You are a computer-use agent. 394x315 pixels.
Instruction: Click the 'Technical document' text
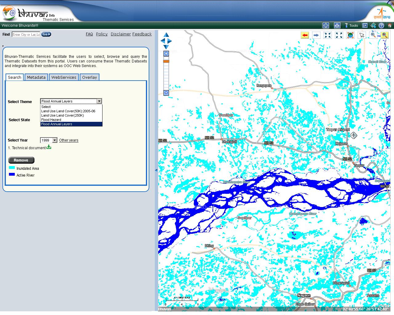pos(29,148)
